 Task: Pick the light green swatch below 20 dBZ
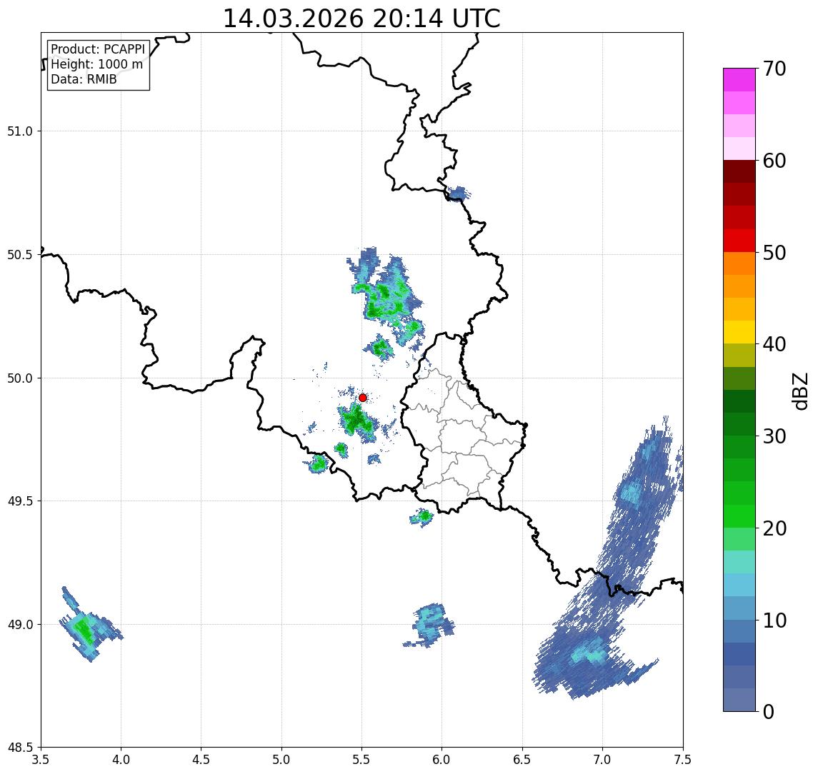(739, 539)
